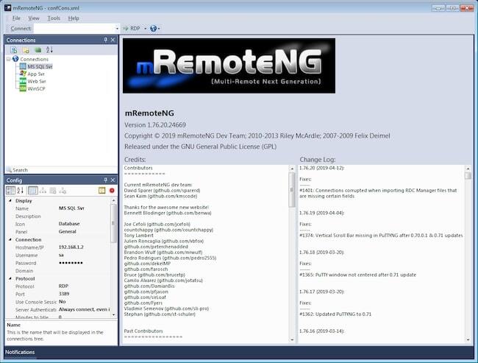
Task: Click the Default Properties icon in Config toolbar
Action: [x=53, y=191]
